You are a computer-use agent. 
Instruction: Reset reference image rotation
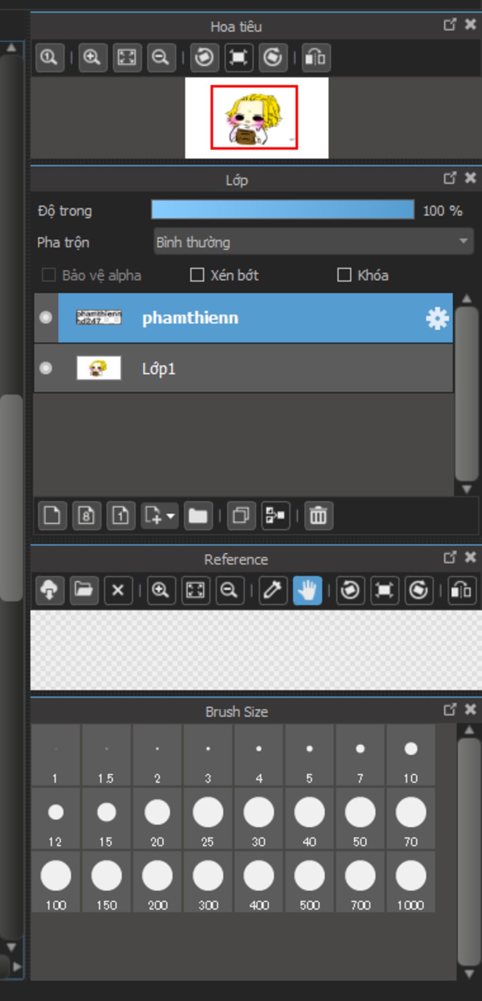(x=385, y=590)
